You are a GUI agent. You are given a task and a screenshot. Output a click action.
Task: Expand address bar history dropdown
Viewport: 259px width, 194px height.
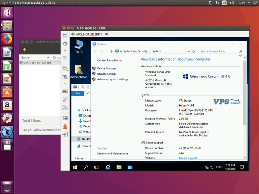pyautogui.click(x=189, y=51)
